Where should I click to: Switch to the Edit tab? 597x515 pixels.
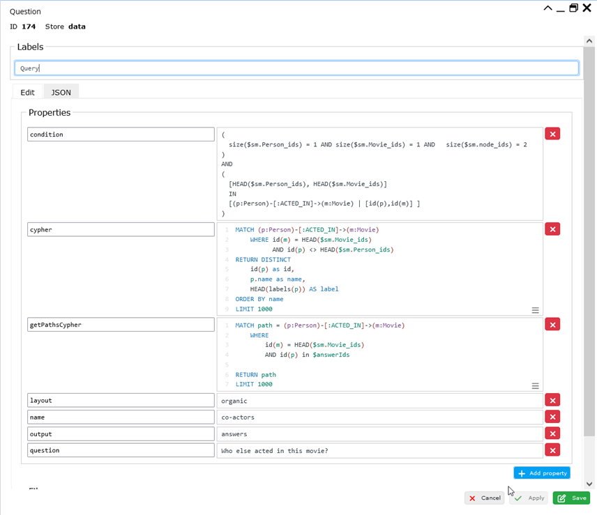[27, 93]
